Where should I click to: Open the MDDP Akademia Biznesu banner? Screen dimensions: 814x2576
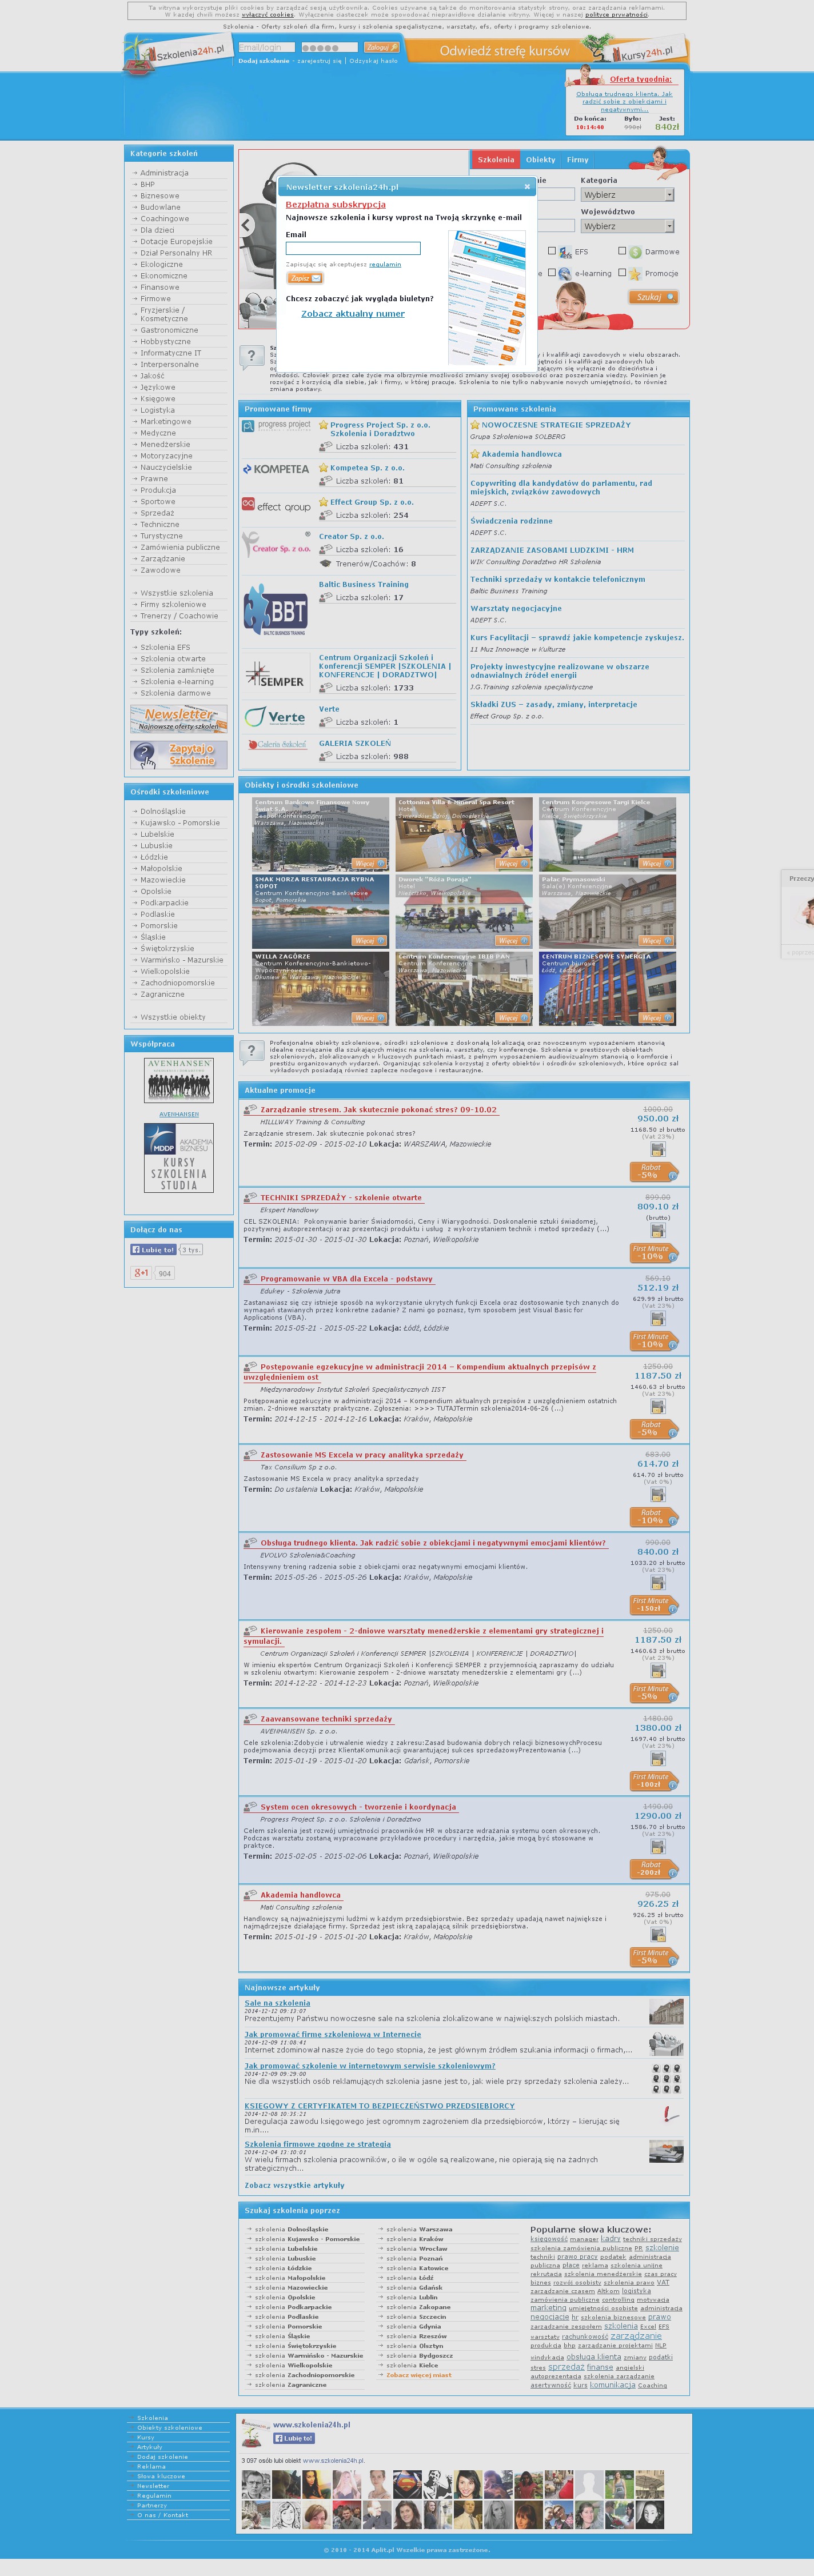point(179,1158)
